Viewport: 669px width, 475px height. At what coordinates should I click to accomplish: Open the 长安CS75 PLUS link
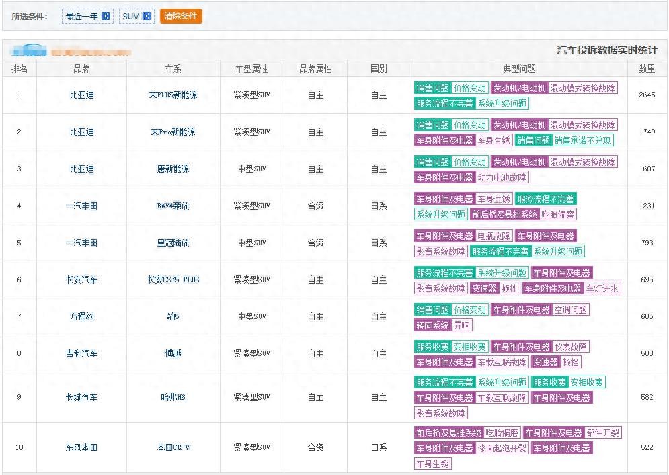[x=173, y=280]
